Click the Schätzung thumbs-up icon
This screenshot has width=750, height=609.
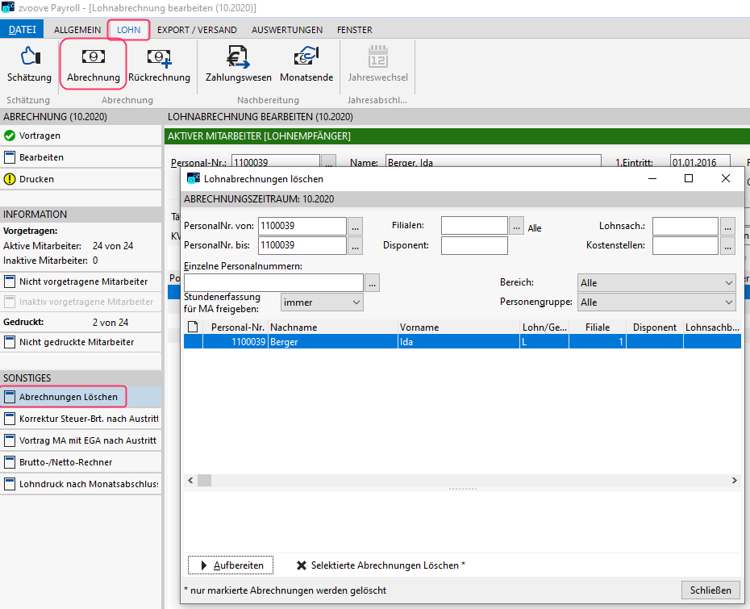point(28,57)
